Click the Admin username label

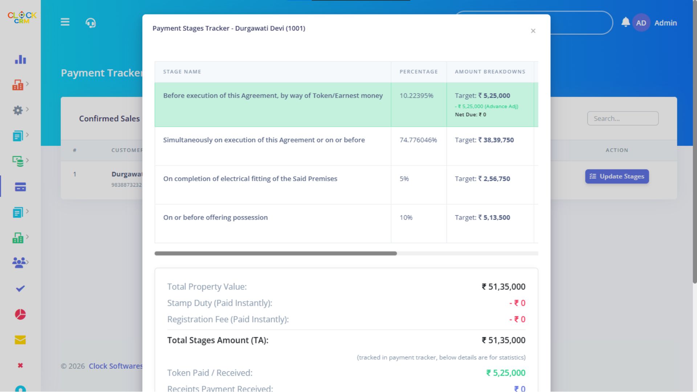point(665,23)
